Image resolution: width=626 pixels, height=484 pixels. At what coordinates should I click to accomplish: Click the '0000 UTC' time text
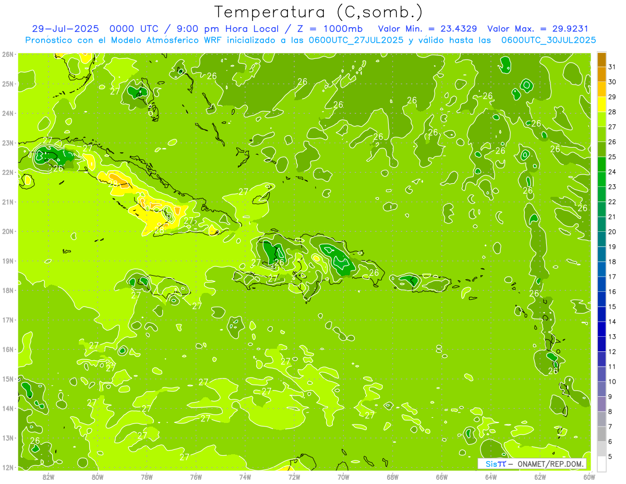133,29
